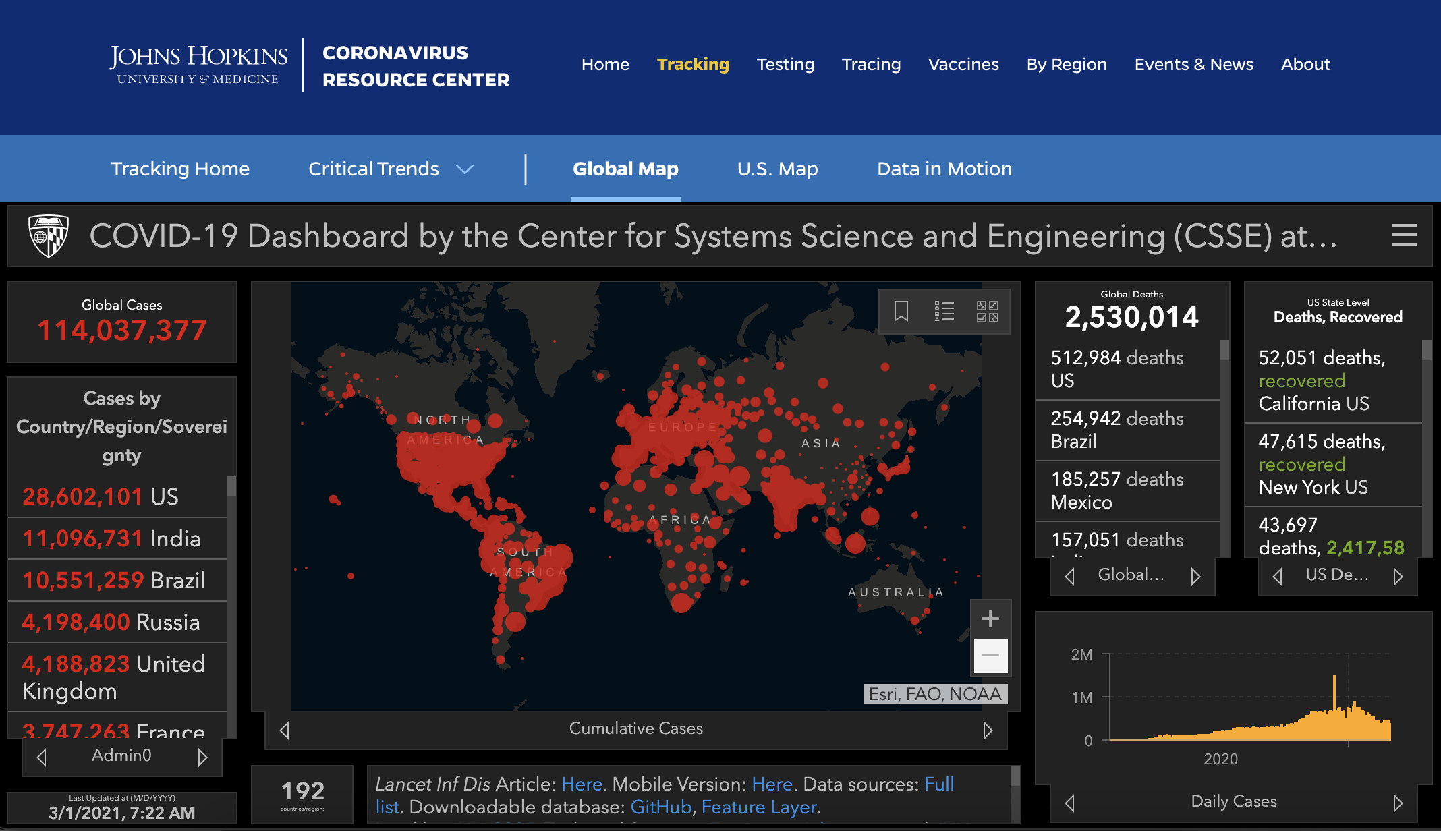
Task: Switch Global deaths panel to next tab
Action: [1195, 576]
